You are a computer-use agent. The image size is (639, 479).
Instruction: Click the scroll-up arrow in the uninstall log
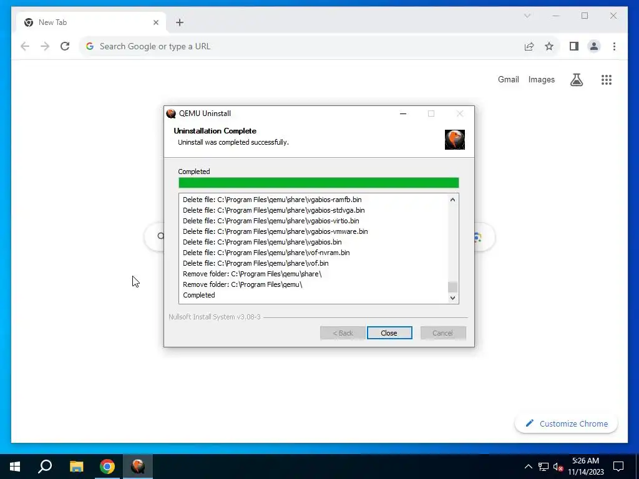[452, 200]
